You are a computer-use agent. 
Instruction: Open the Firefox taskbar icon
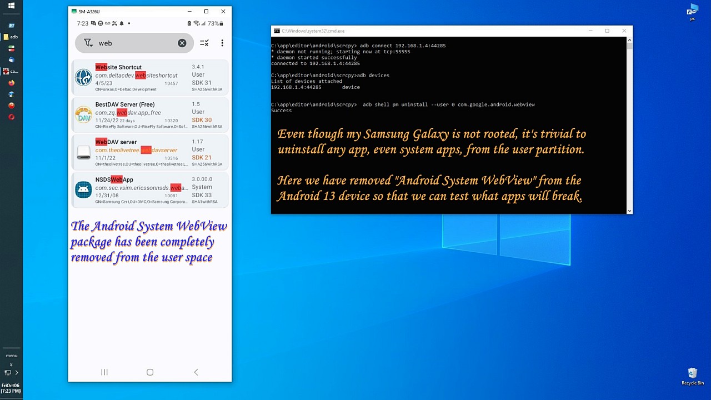(11, 83)
